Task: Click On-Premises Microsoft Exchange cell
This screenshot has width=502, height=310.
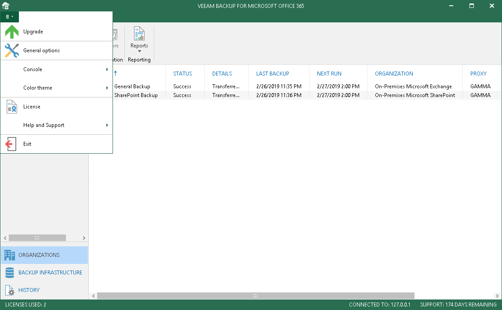Action: [413, 87]
